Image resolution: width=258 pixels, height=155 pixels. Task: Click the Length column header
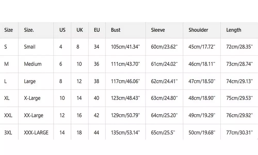tap(233, 30)
